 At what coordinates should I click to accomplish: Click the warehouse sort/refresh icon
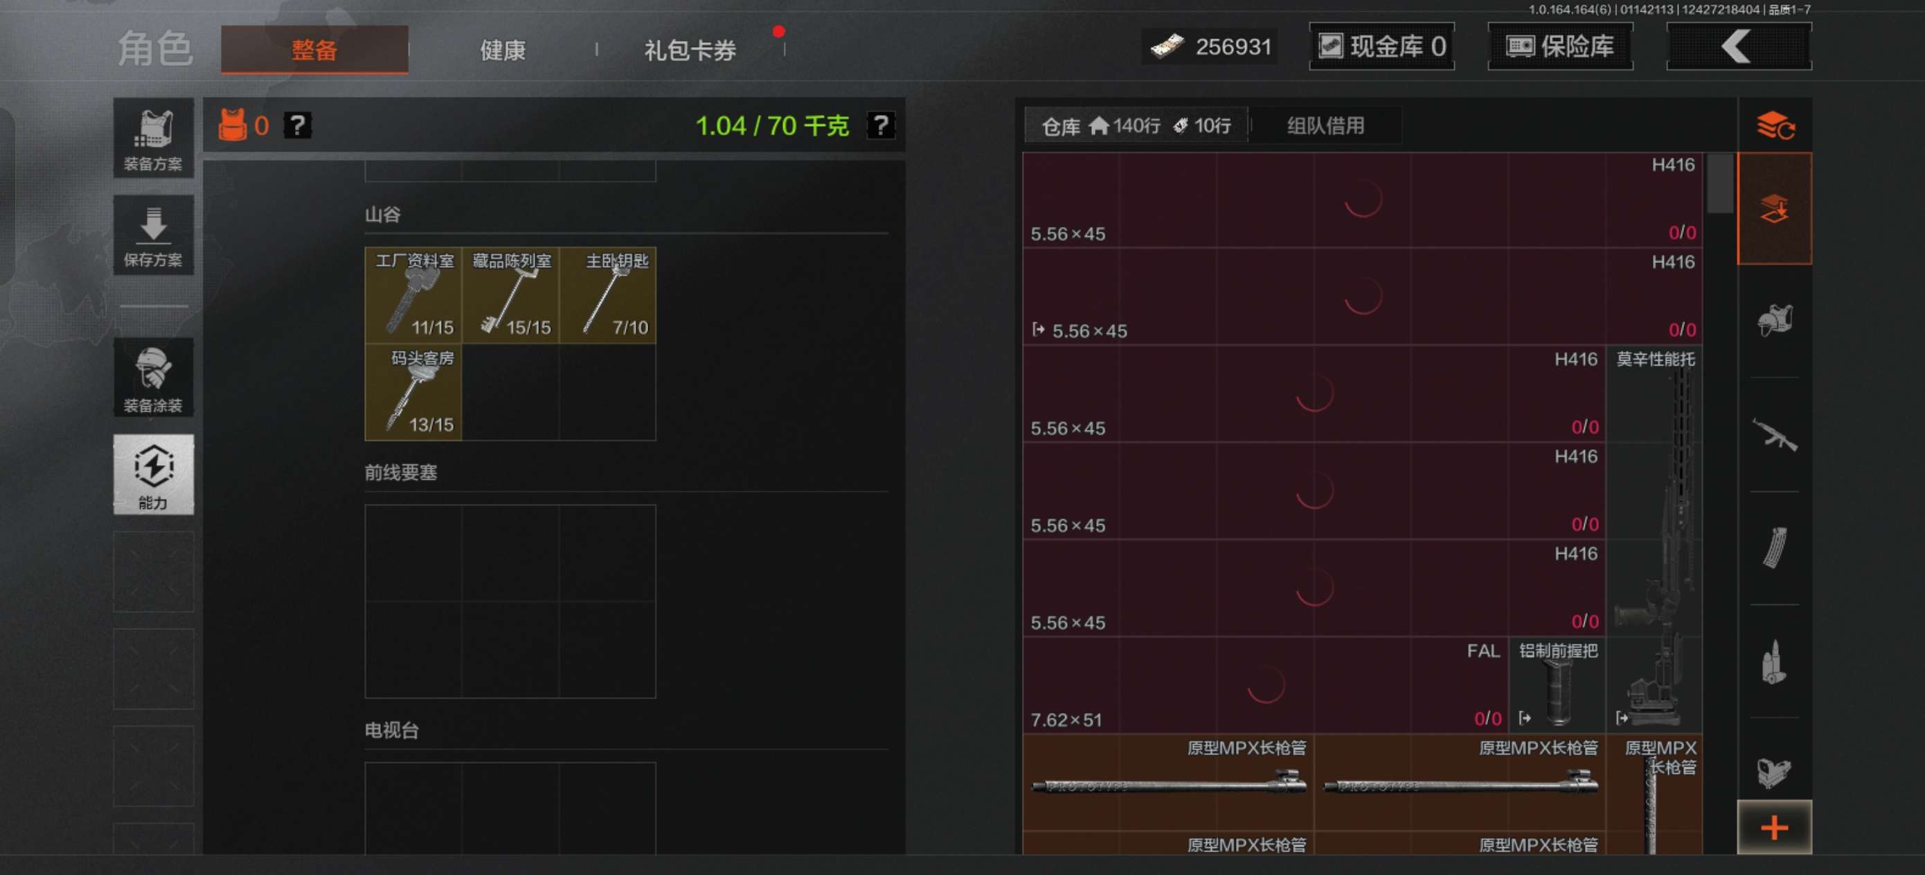[1774, 124]
